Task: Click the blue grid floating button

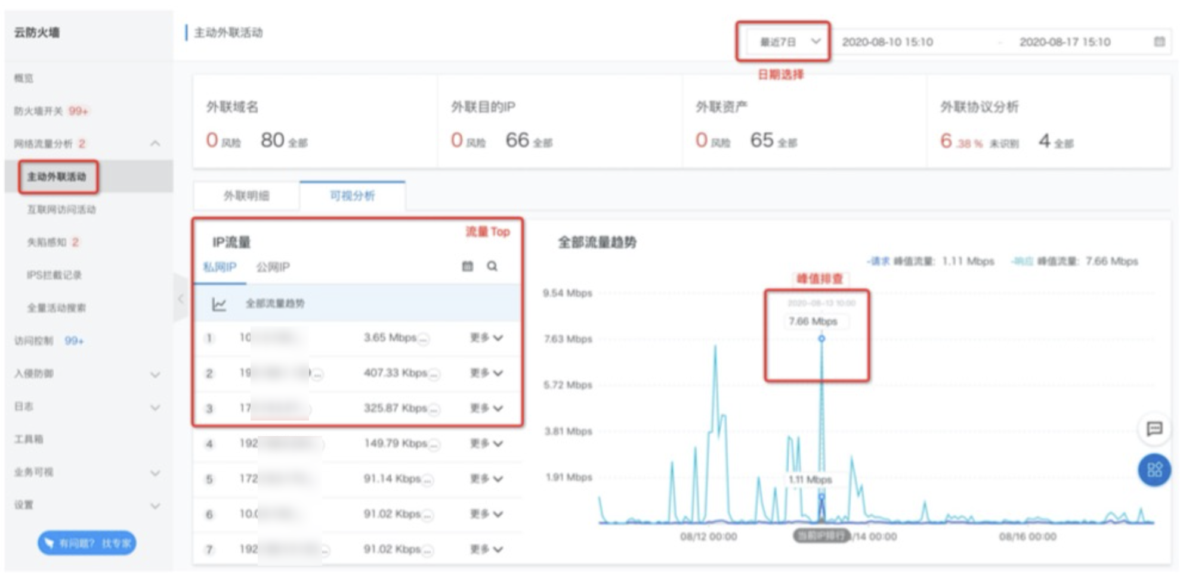Action: [1154, 470]
